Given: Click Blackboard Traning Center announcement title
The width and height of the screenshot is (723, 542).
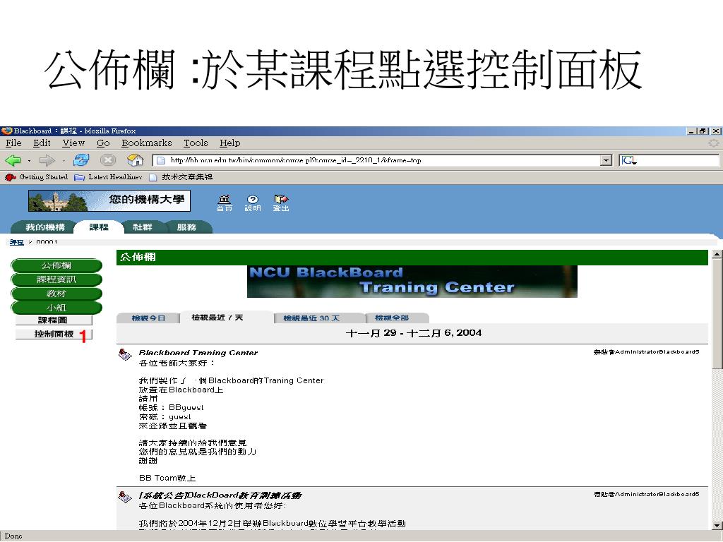Looking at the screenshot, I should pos(198,353).
